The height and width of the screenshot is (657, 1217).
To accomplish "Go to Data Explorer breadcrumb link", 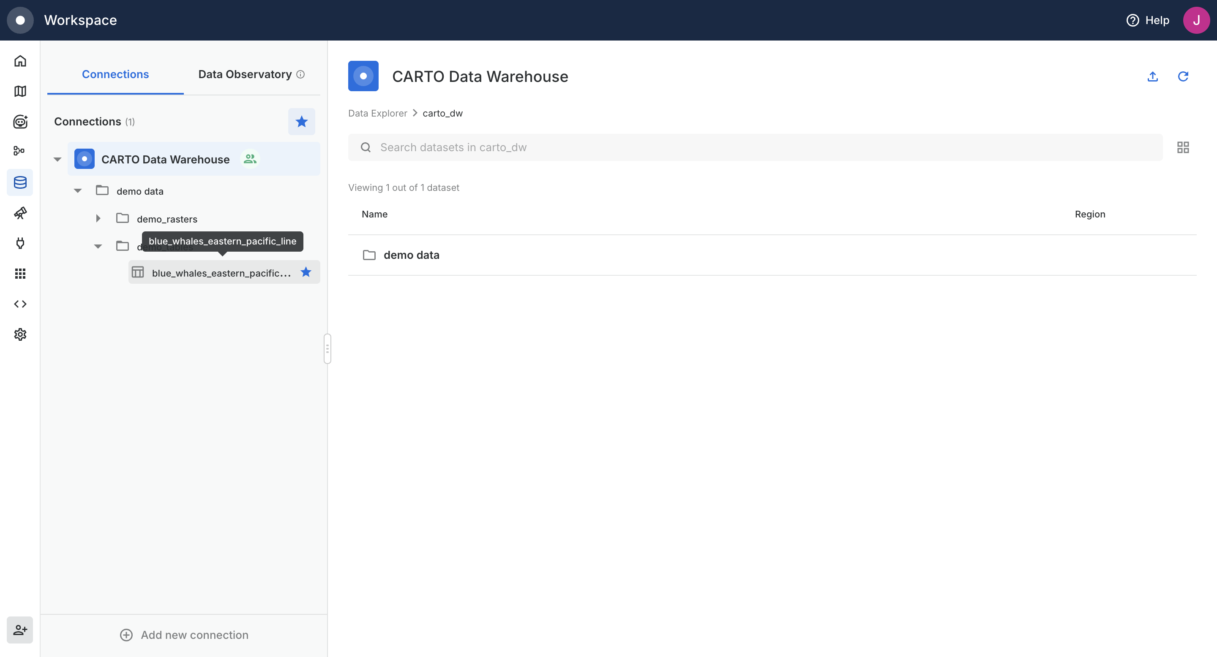I will [377, 113].
